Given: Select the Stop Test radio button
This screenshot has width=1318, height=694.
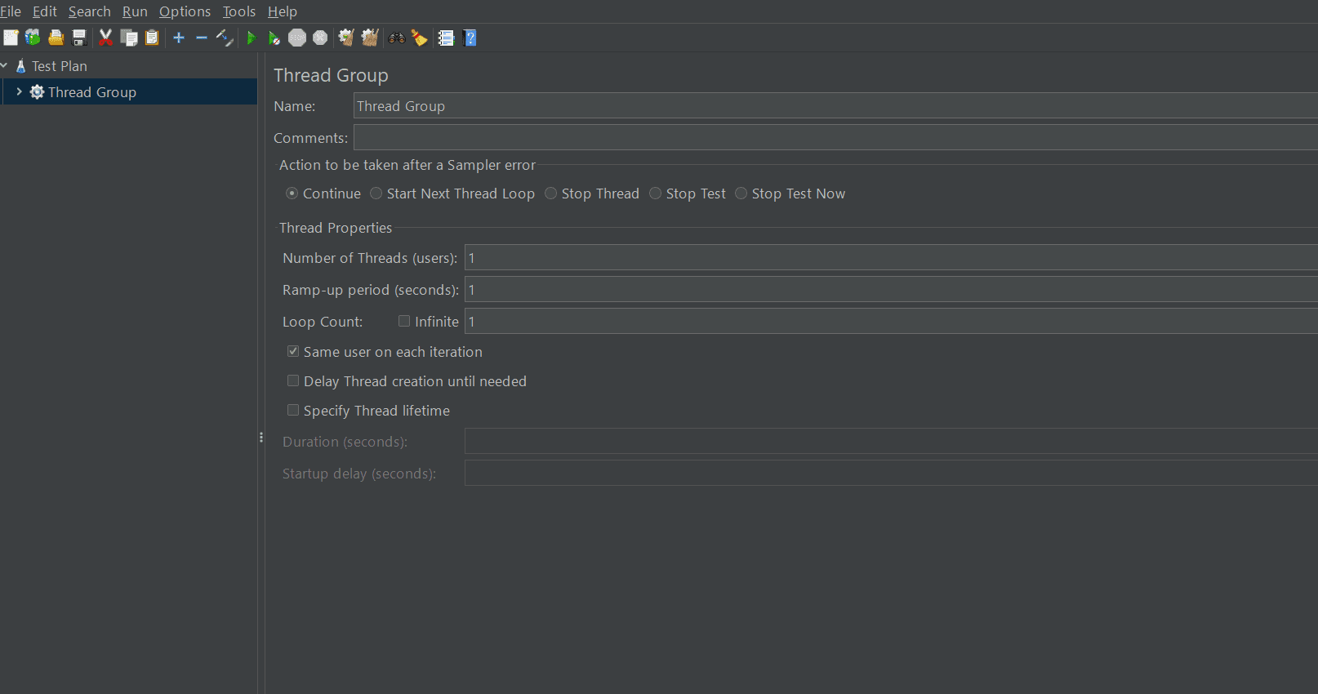Looking at the screenshot, I should pos(655,194).
